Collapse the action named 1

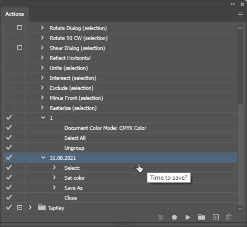43,118
